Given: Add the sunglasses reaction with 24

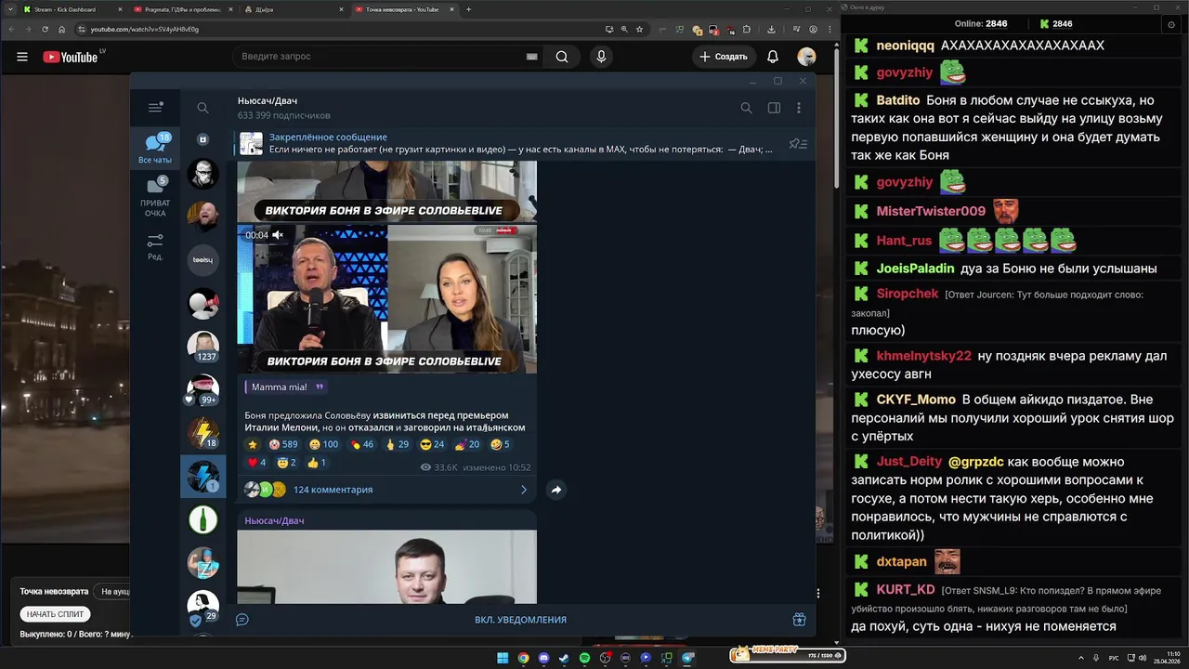Looking at the screenshot, I should coord(432,444).
